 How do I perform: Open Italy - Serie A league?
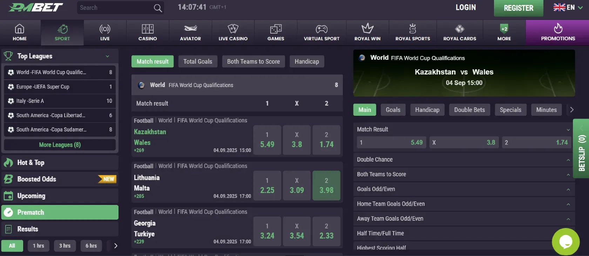click(x=60, y=101)
